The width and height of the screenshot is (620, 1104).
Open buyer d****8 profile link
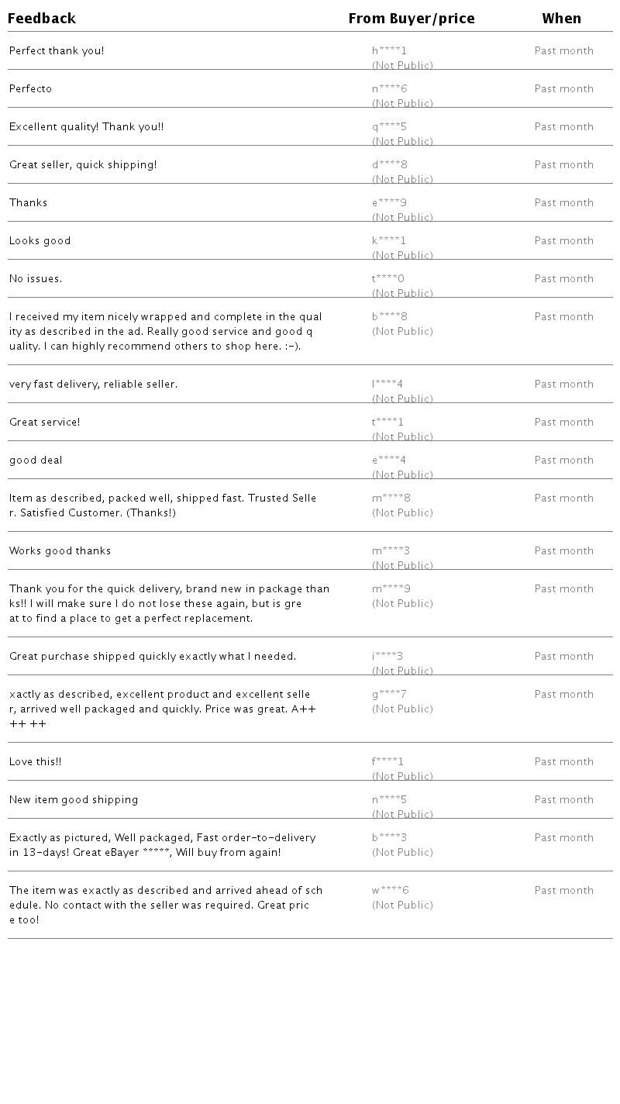(x=389, y=165)
